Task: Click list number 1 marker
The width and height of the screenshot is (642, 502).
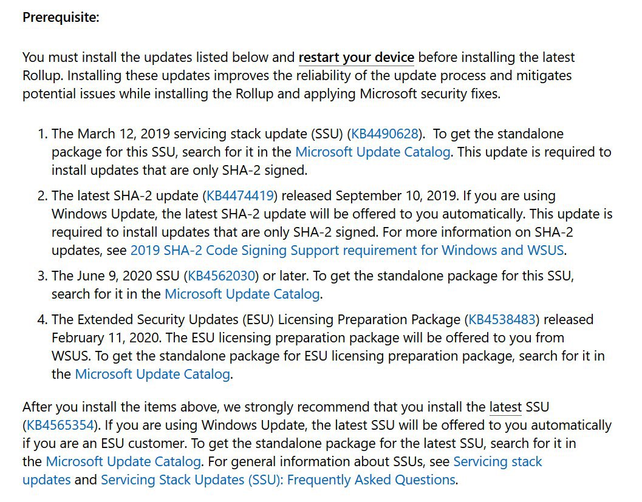Action: pos(43,134)
